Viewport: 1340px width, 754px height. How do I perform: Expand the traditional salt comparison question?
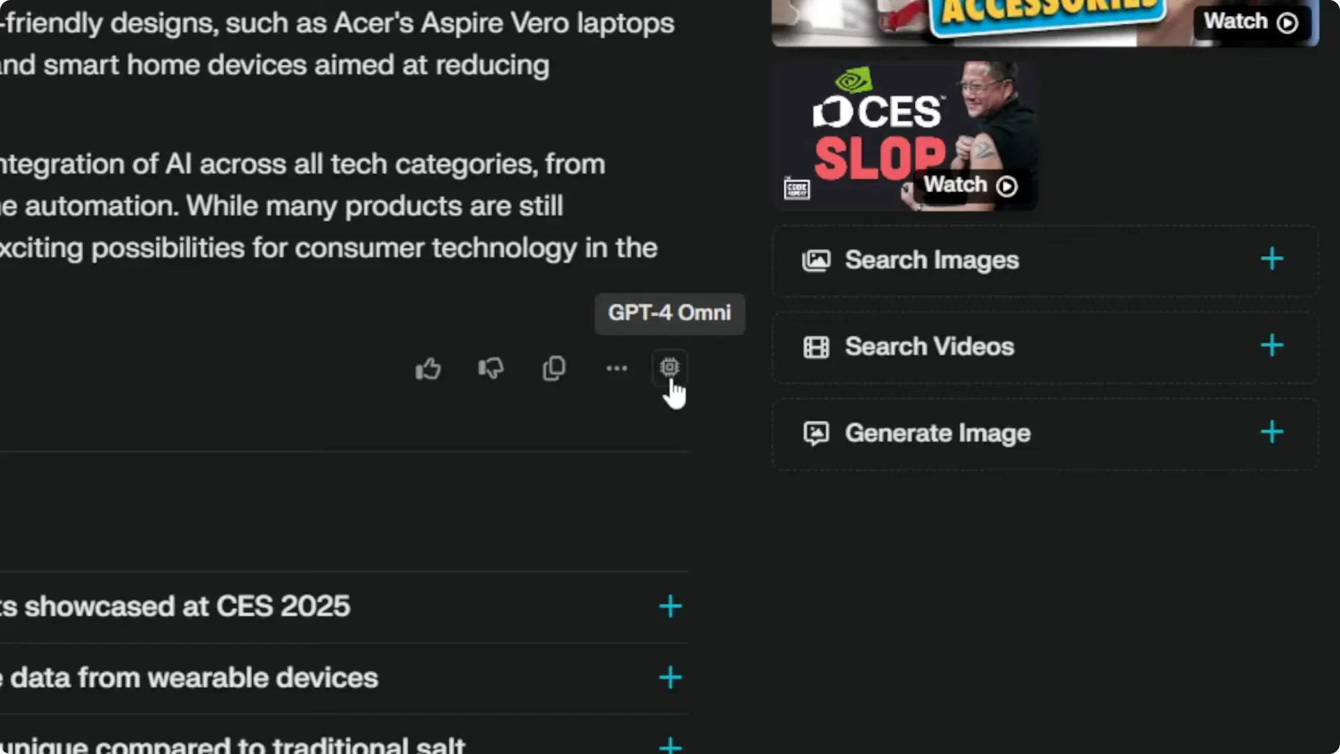pos(669,744)
